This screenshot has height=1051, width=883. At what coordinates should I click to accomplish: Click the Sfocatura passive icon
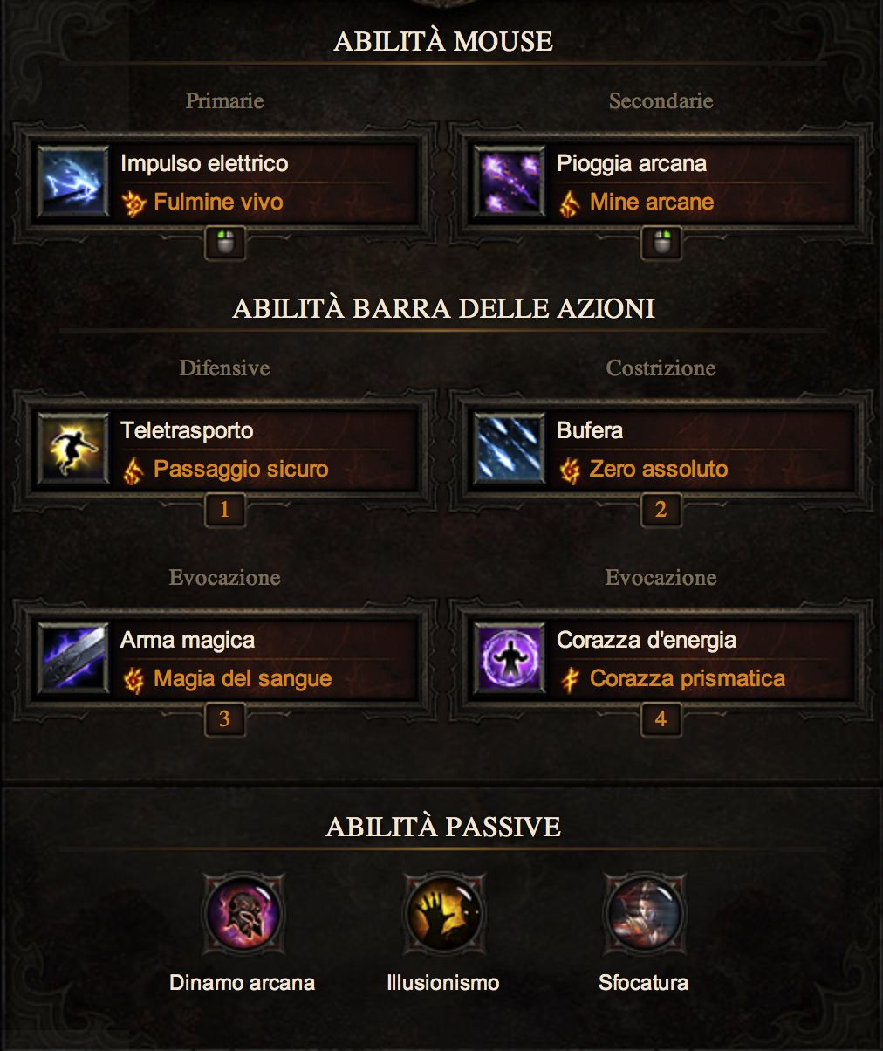(644, 914)
